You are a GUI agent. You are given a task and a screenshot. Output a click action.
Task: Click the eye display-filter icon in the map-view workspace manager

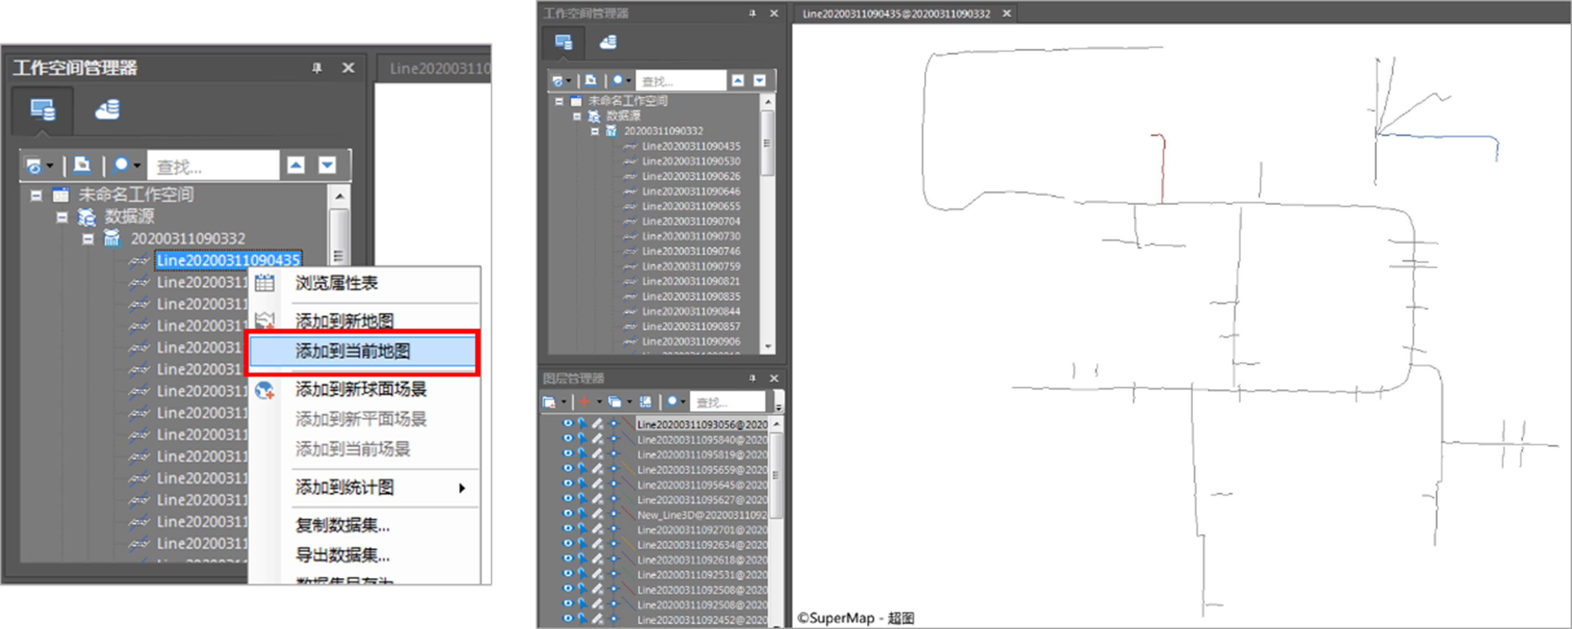[557, 80]
